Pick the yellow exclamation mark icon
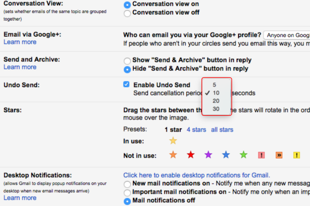Viewport: 310px width, 206px height. click(297, 155)
